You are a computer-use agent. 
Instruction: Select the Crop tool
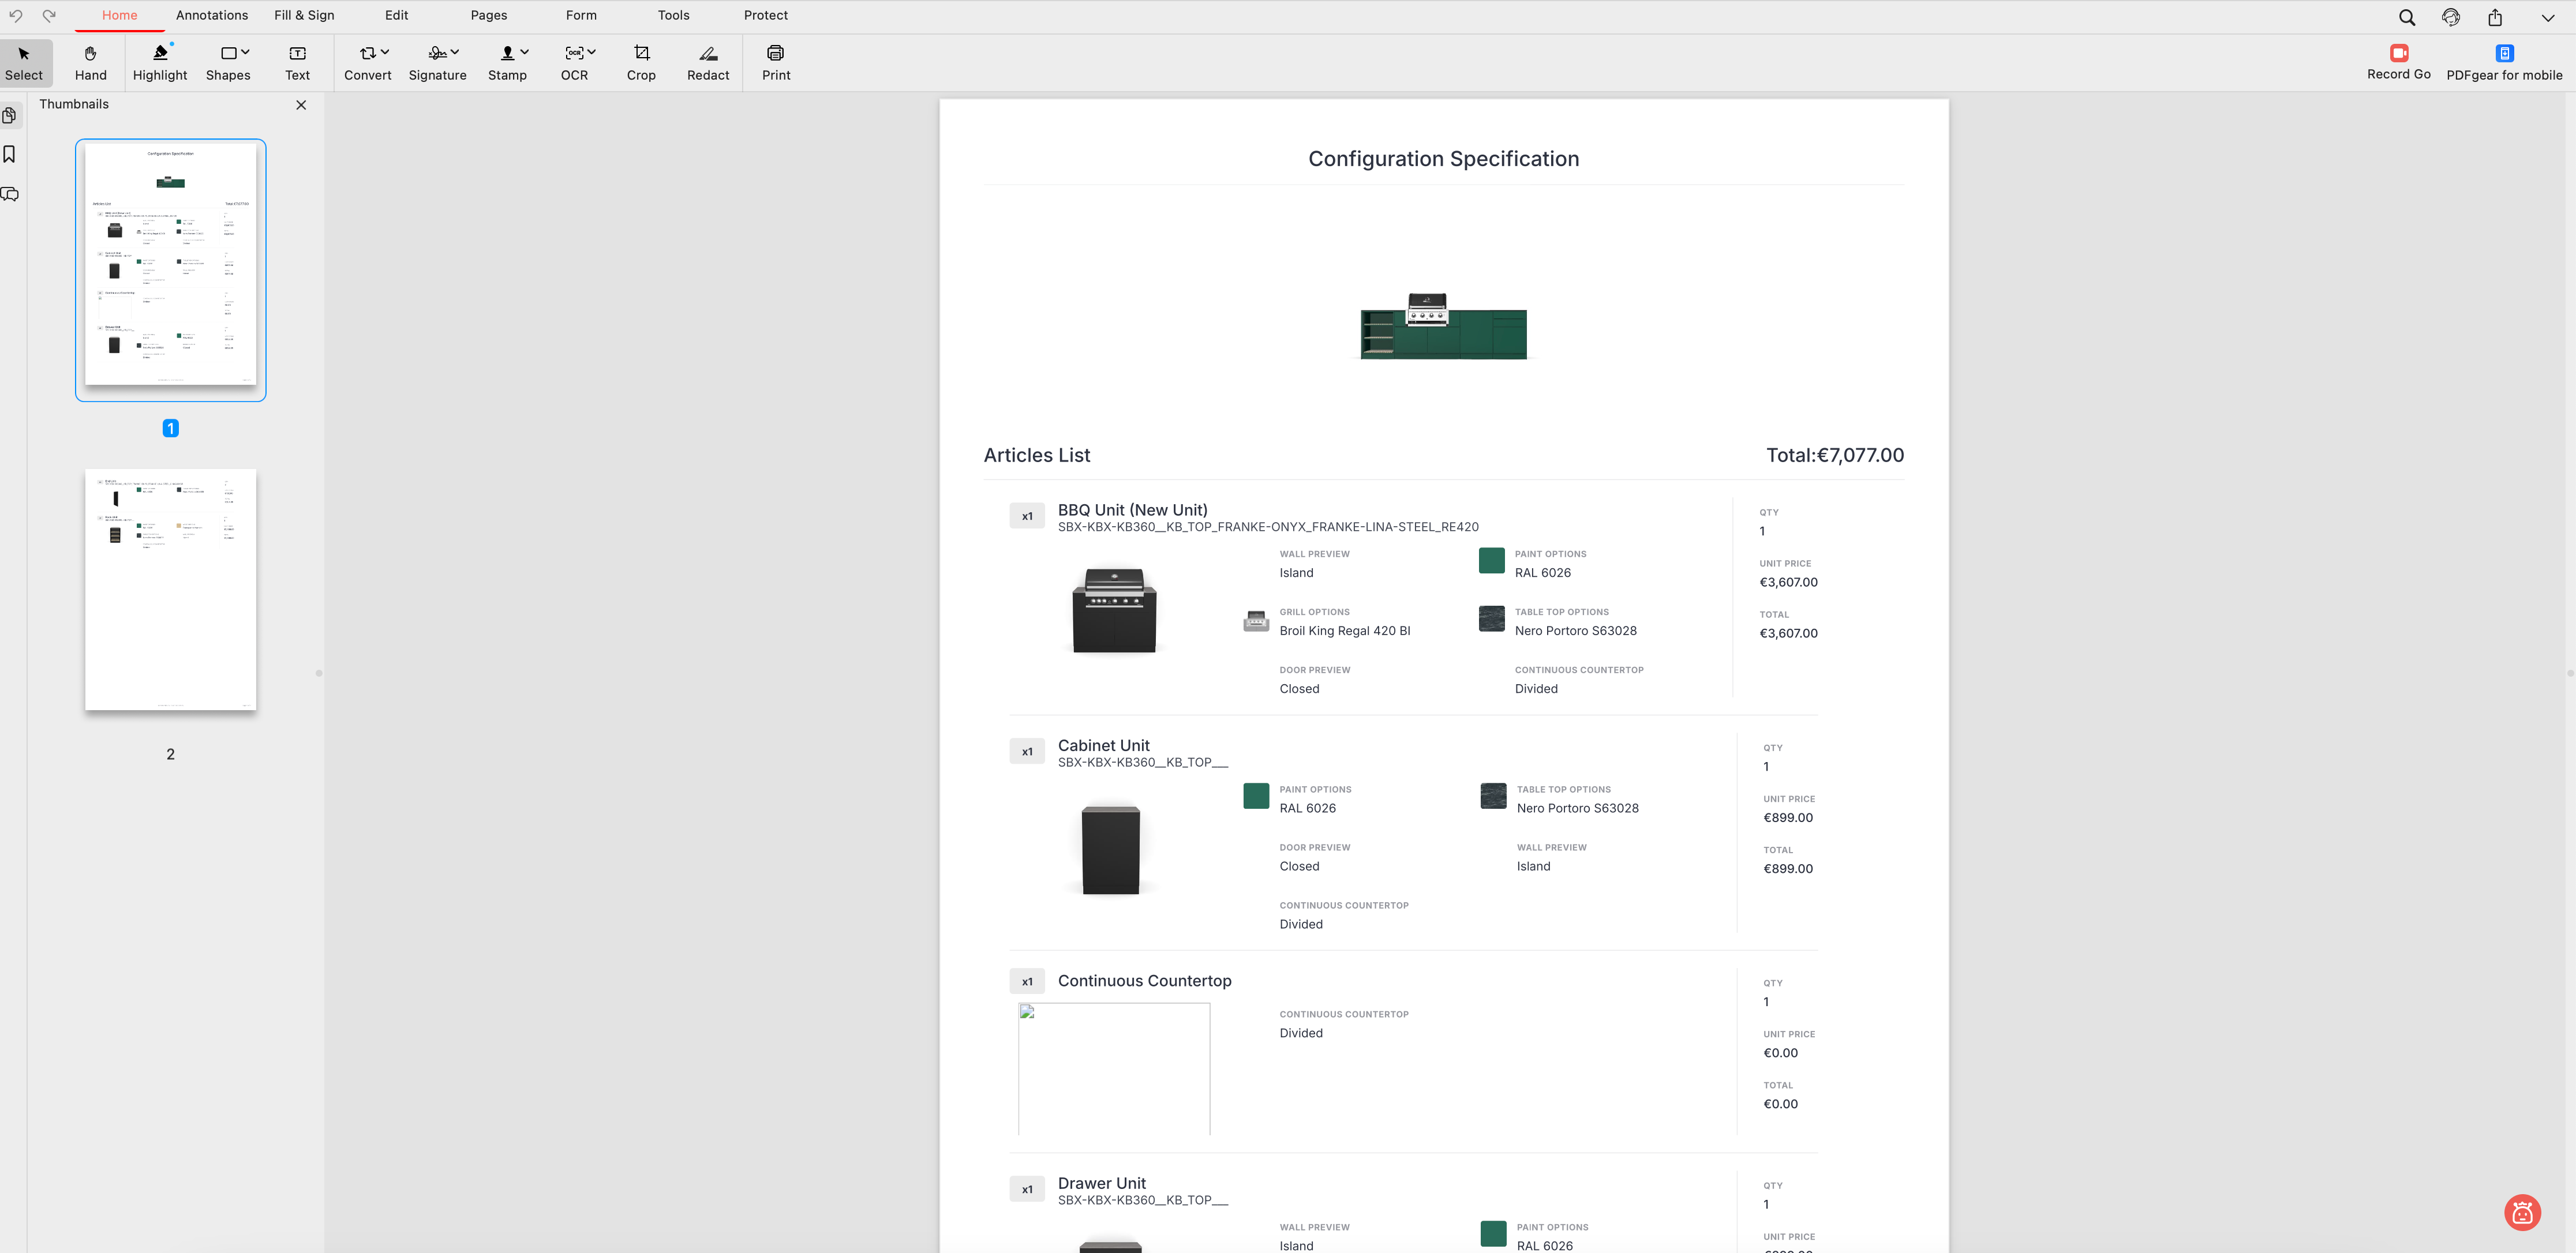[641, 62]
